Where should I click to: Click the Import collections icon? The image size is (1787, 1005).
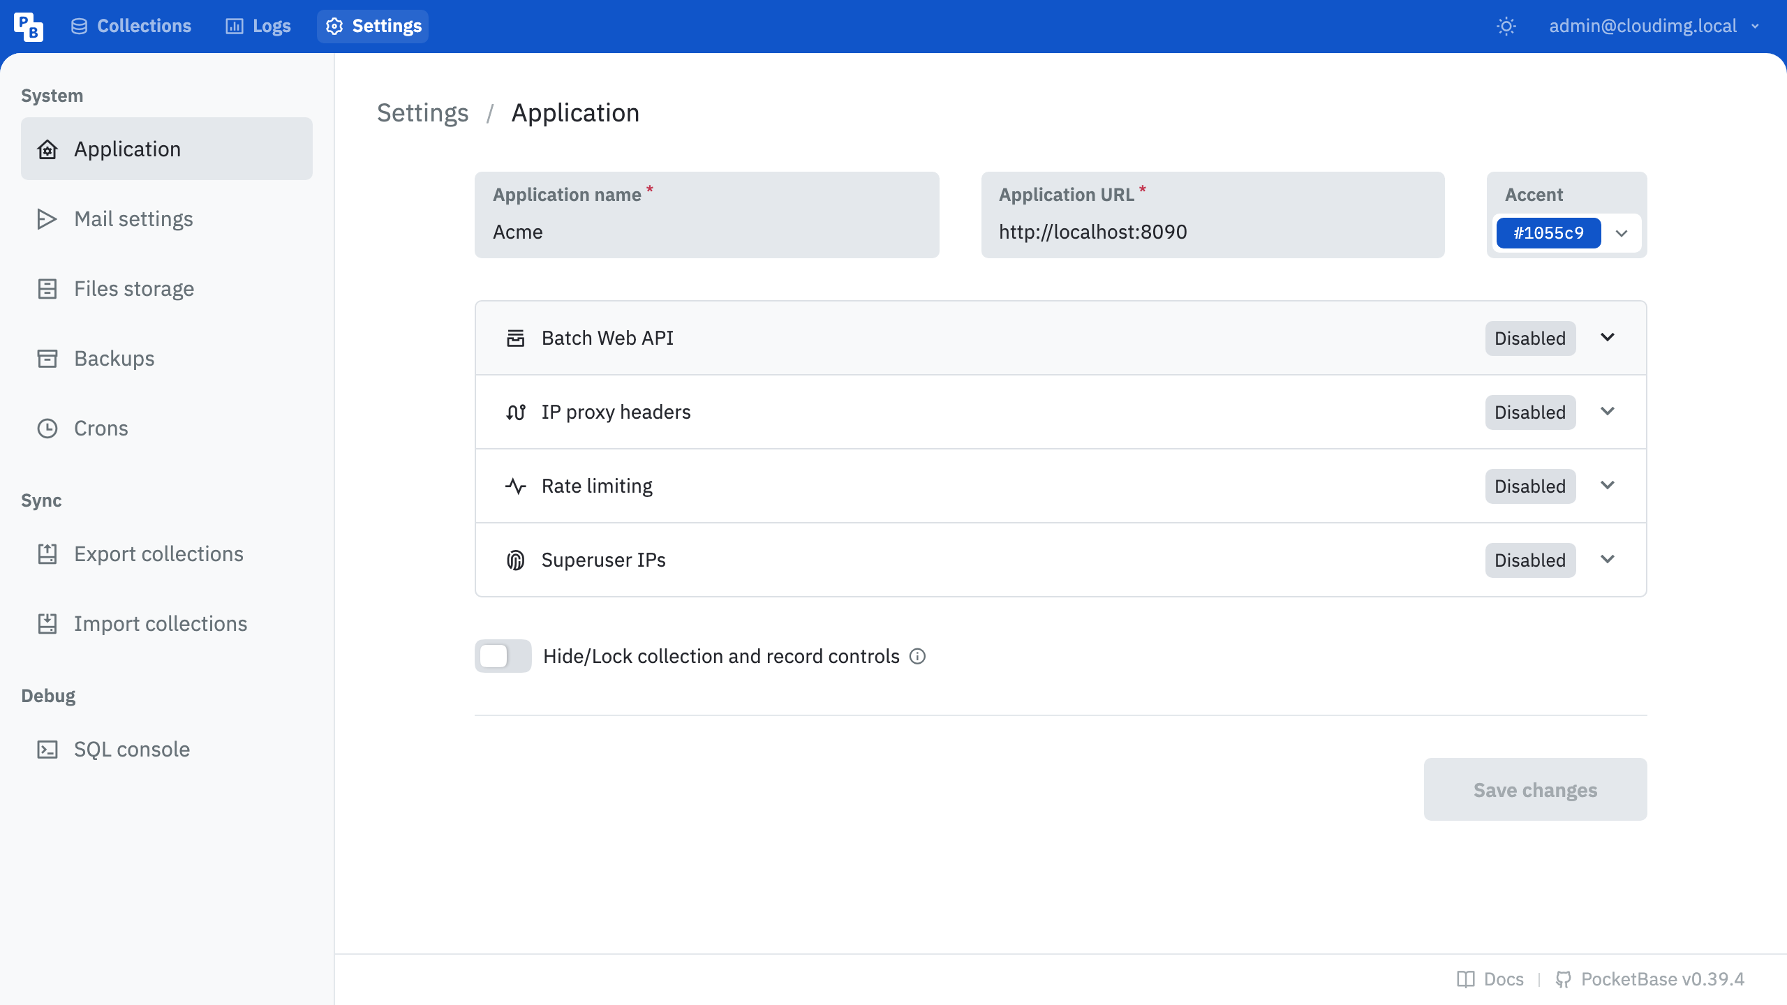(47, 624)
